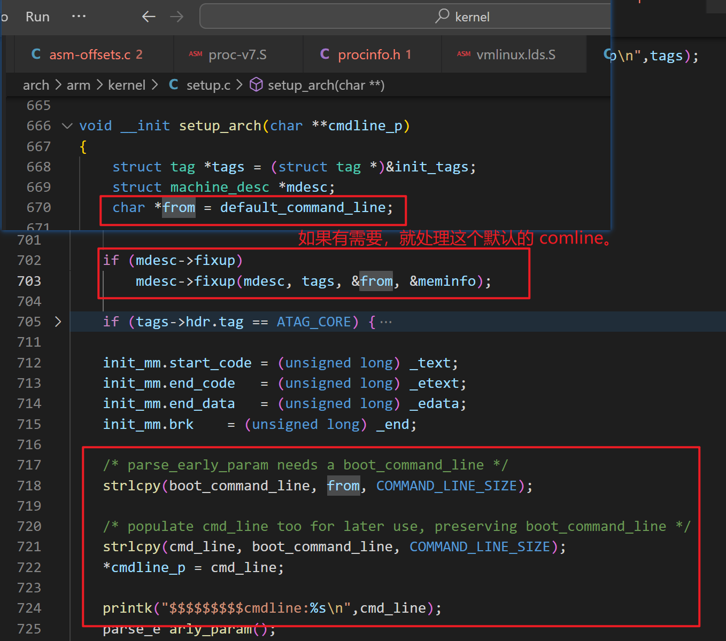This screenshot has height=641, width=726.
Task: Click '&from' argument in mdesc->fixup call
Action: (x=372, y=281)
